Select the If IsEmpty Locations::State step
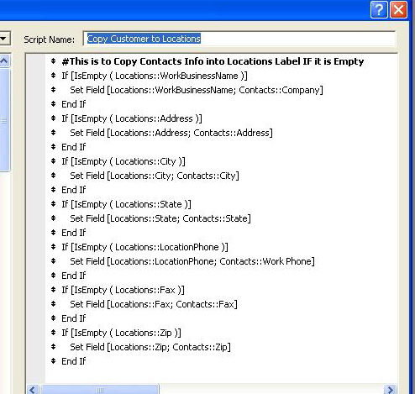This screenshot has width=415, height=394. point(126,204)
